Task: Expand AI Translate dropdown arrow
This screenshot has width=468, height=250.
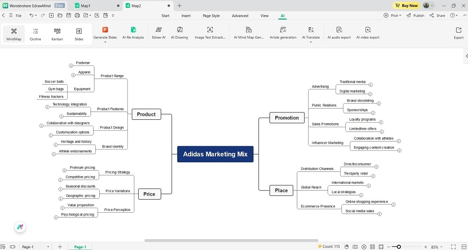Action: 311,42
